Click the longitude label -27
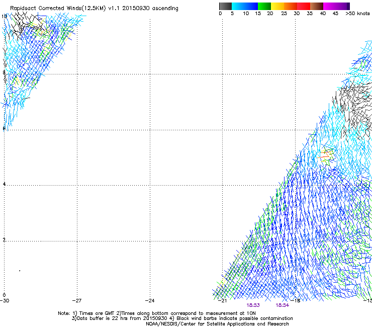The height and width of the screenshot is (327, 372). coord(77,301)
